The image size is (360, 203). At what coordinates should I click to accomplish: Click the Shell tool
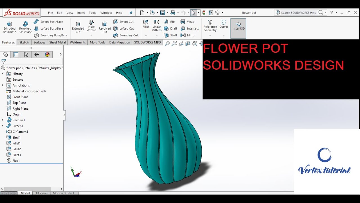coord(170,36)
